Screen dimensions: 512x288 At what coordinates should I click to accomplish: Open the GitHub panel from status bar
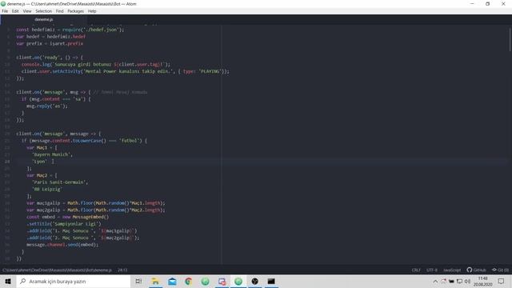(x=477, y=270)
